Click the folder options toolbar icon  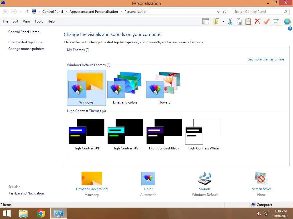click(216, 21)
